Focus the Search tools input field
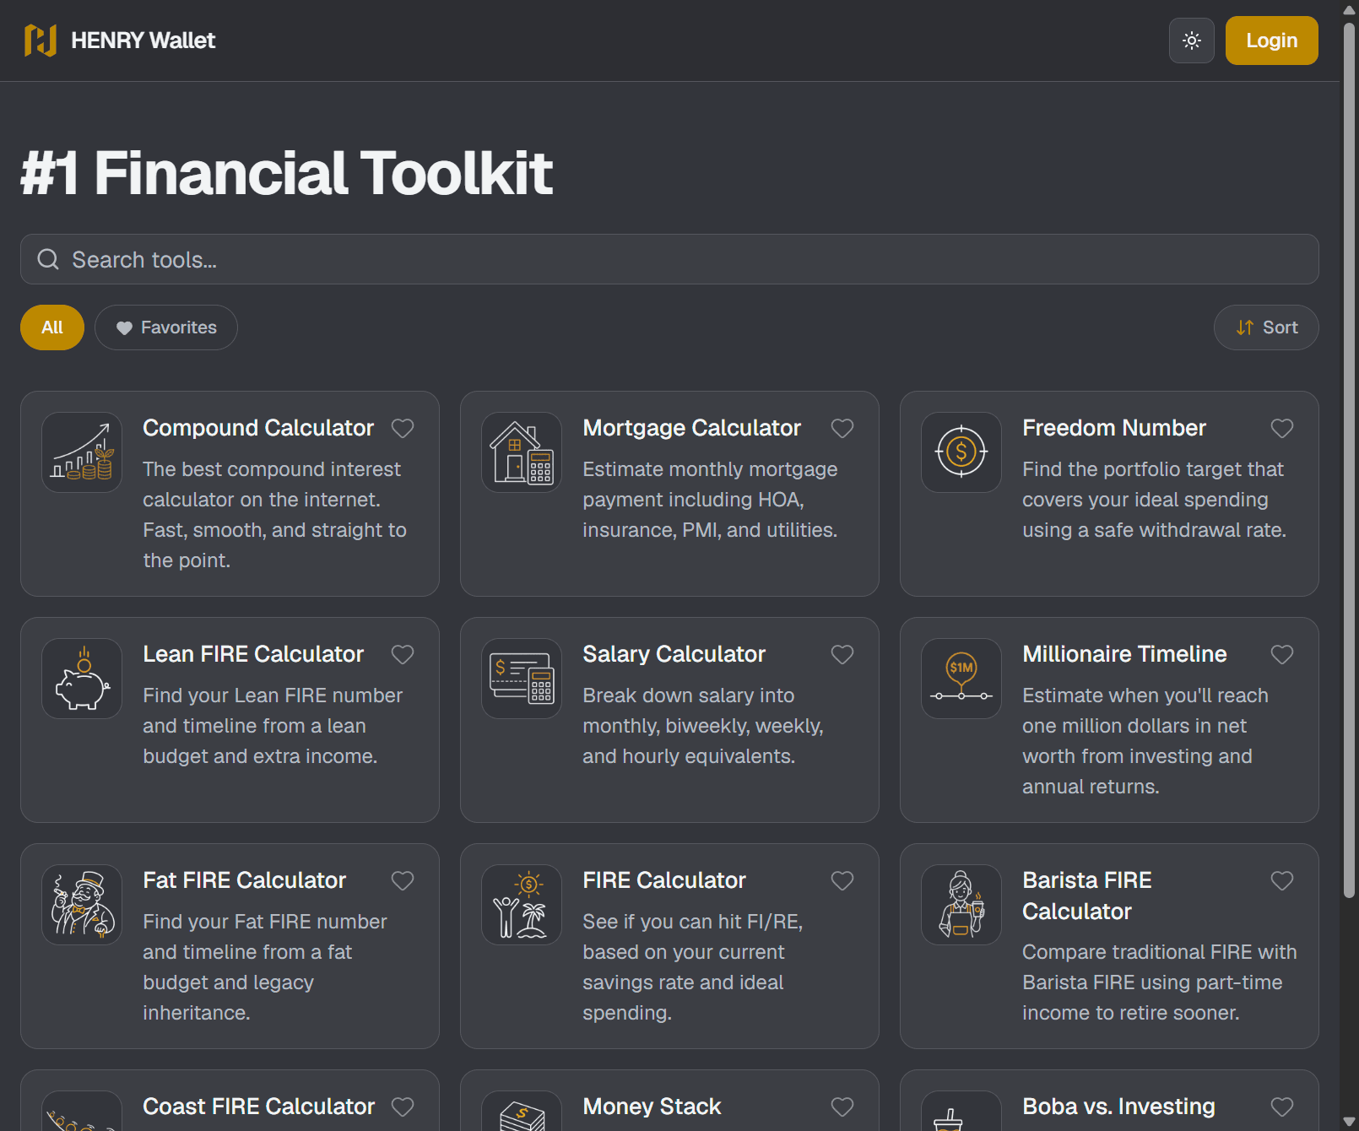The image size is (1359, 1131). point(669,259)
